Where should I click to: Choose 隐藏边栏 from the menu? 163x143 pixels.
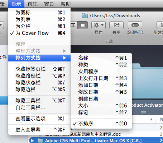pos(39,89)
